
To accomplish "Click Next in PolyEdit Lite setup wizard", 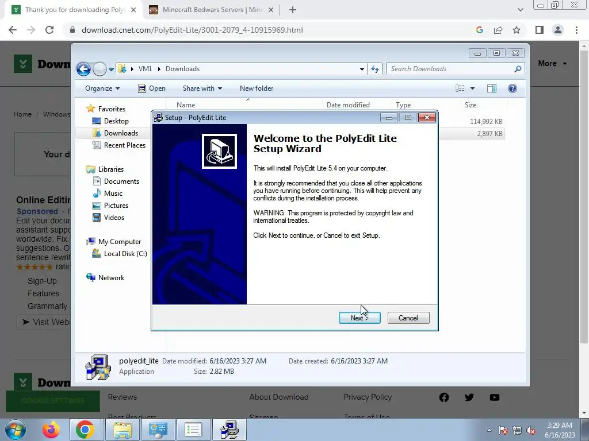I will click(x=359, y=318).
